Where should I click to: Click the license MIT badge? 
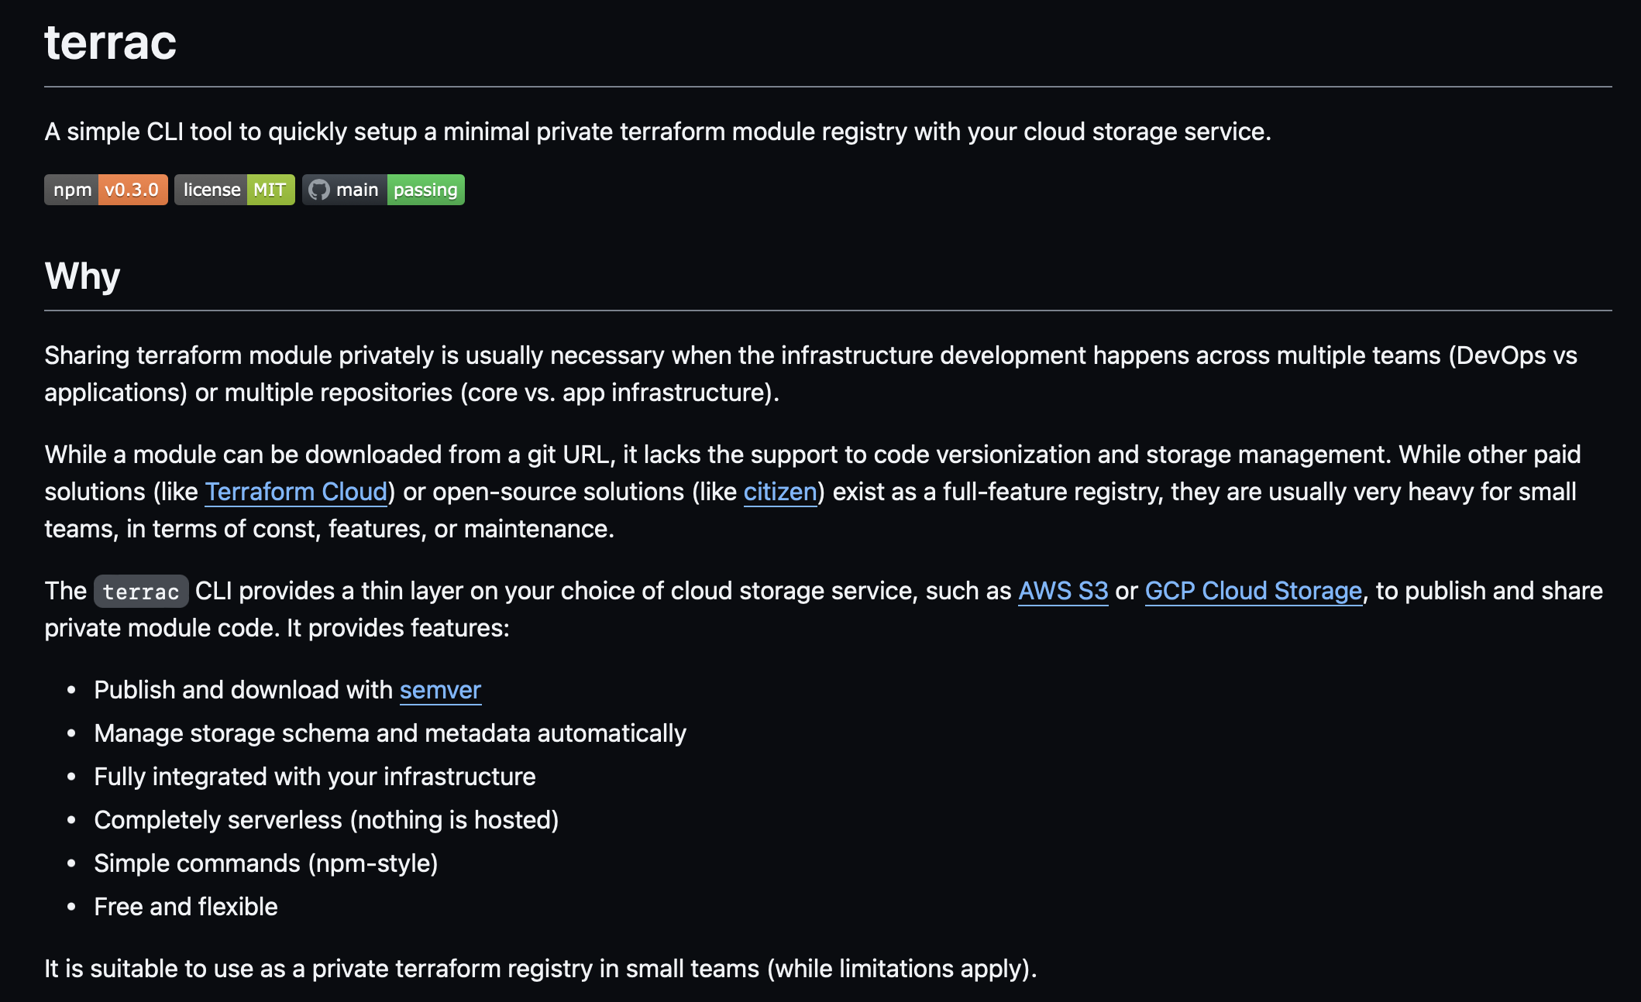pos(235,190)
